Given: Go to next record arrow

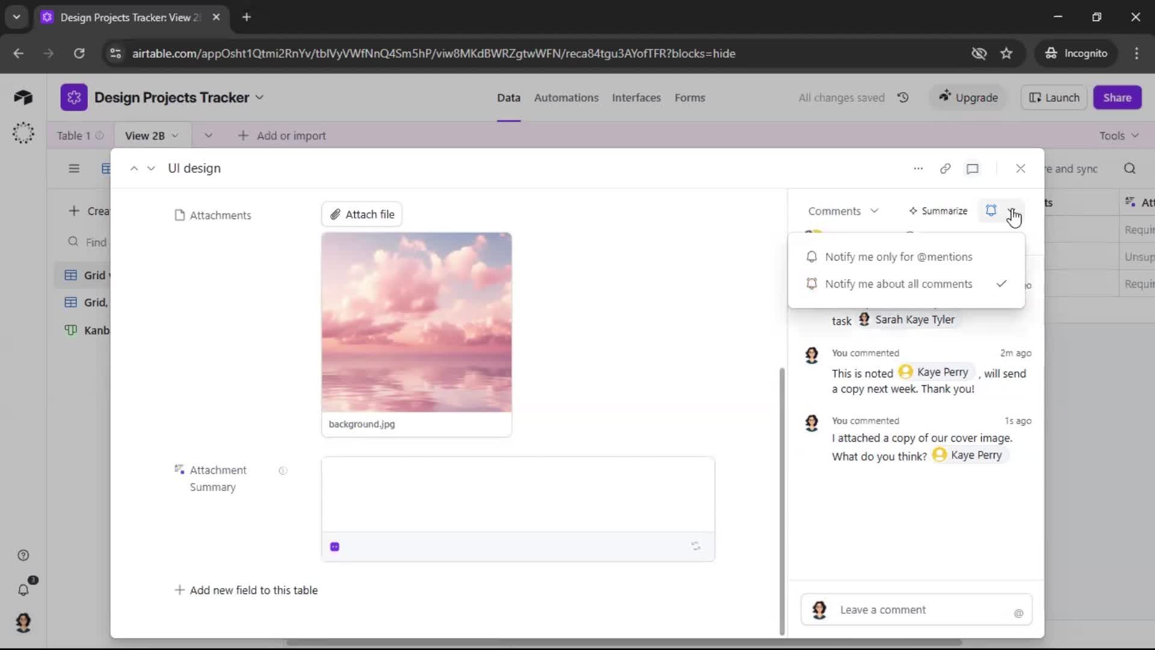Looking at the screenshot, I should pyautogui.click(x=151, y=169).
